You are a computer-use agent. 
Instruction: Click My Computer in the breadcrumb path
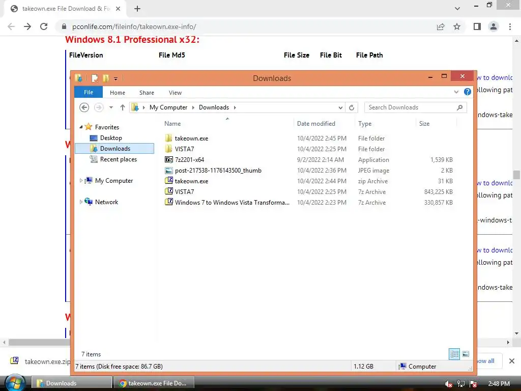168,107
